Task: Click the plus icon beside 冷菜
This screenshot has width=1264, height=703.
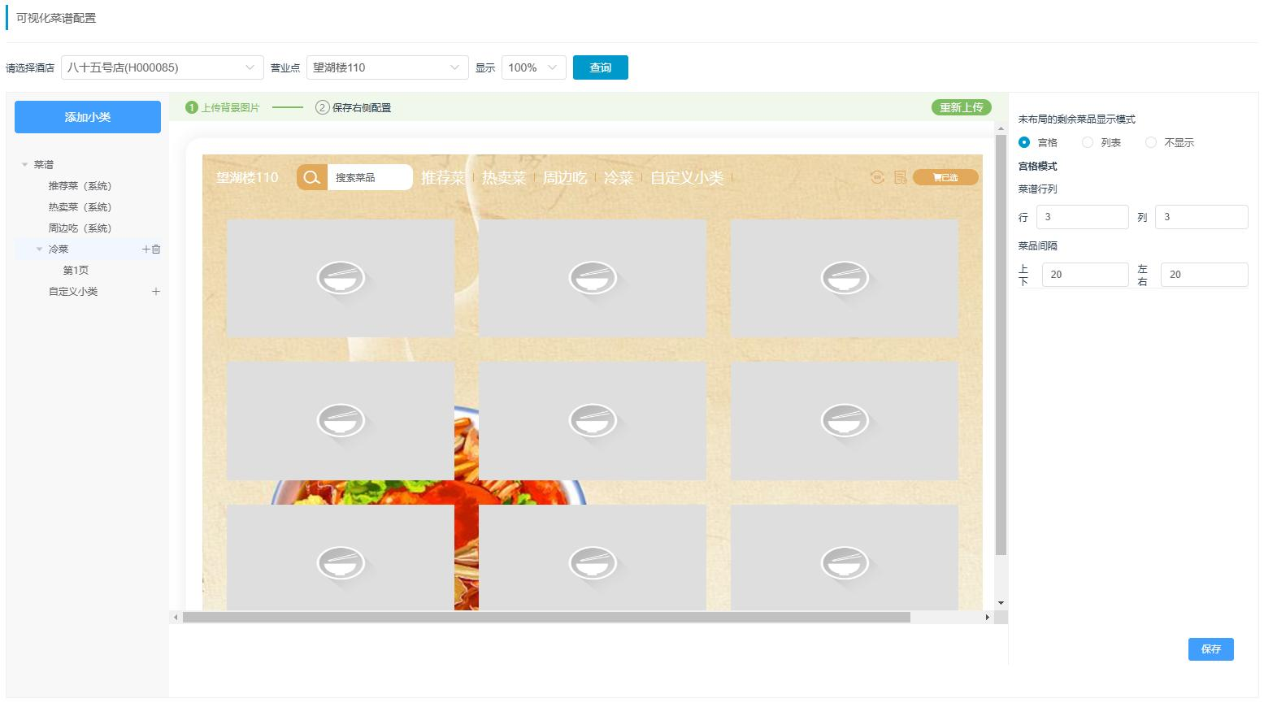Action: (x=146, y=250)
